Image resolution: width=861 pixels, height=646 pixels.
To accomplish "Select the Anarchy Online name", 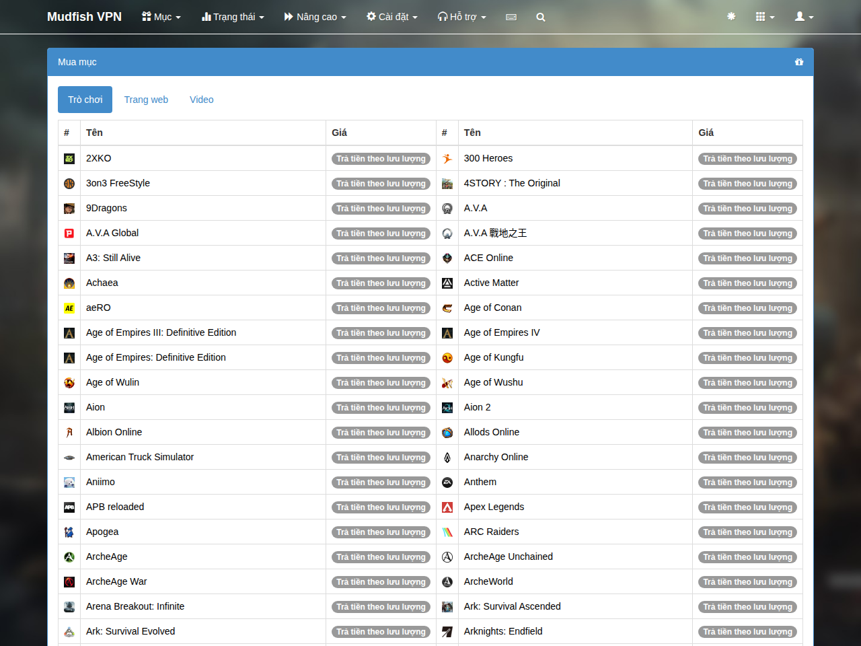I will pos(496,457).
